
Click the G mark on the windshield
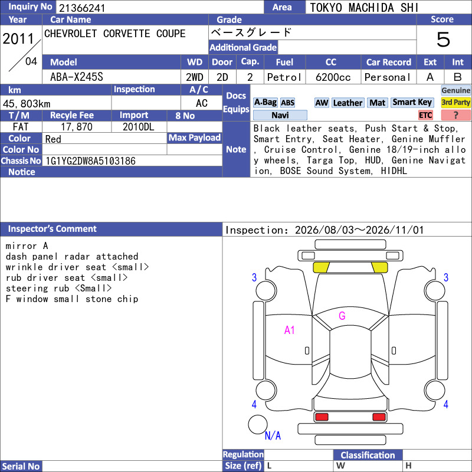342,316
